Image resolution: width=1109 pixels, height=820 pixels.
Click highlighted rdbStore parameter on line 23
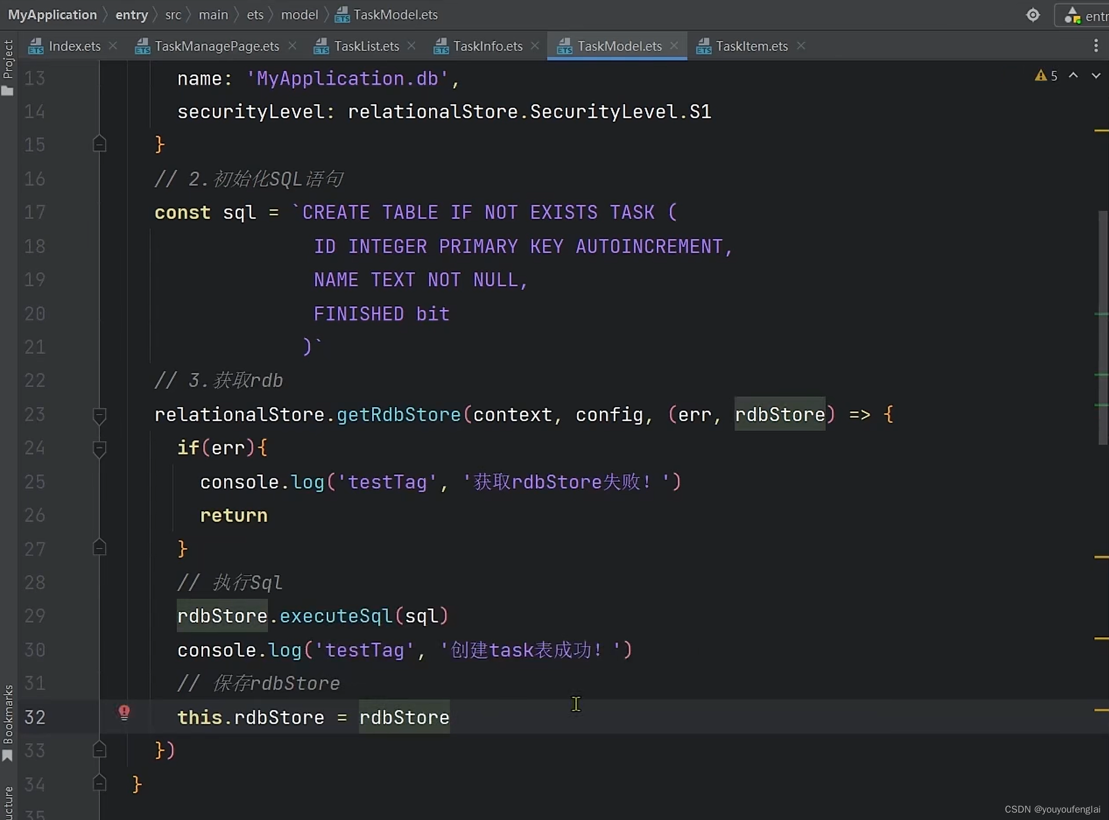[x=780, y=414]
